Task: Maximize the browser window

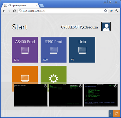Action: tap(110, 2)
